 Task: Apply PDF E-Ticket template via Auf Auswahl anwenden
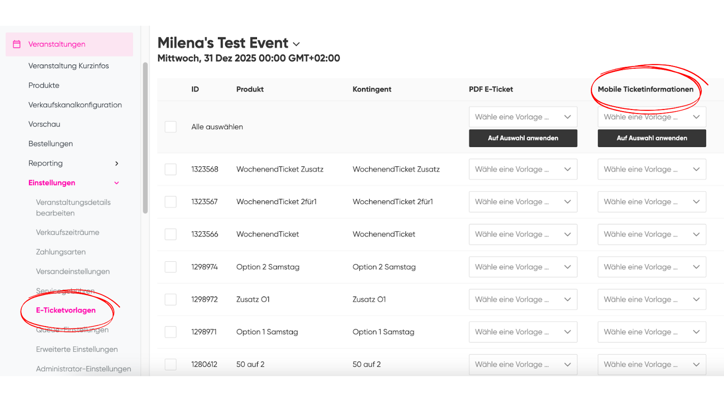[523, 138]
